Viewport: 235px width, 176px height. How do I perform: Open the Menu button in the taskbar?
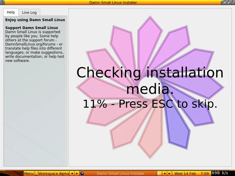point(29,173)
